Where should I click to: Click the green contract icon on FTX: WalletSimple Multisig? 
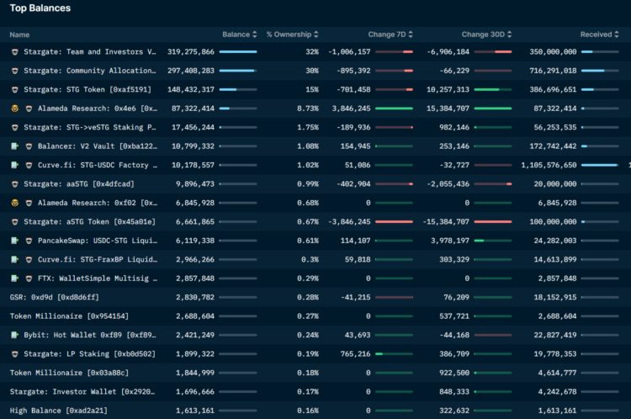point(14,278)
